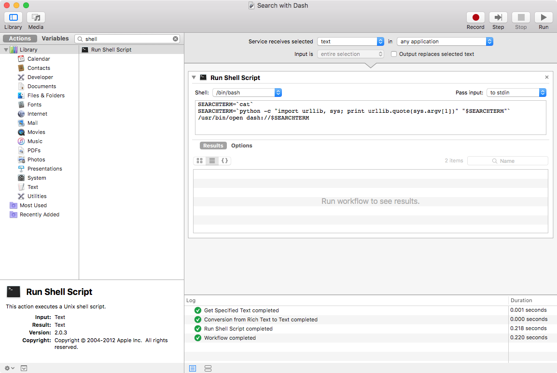Screen dimensions: 557x373
Task: Remove the Run Shell Script action
Action: click(547, 77)
